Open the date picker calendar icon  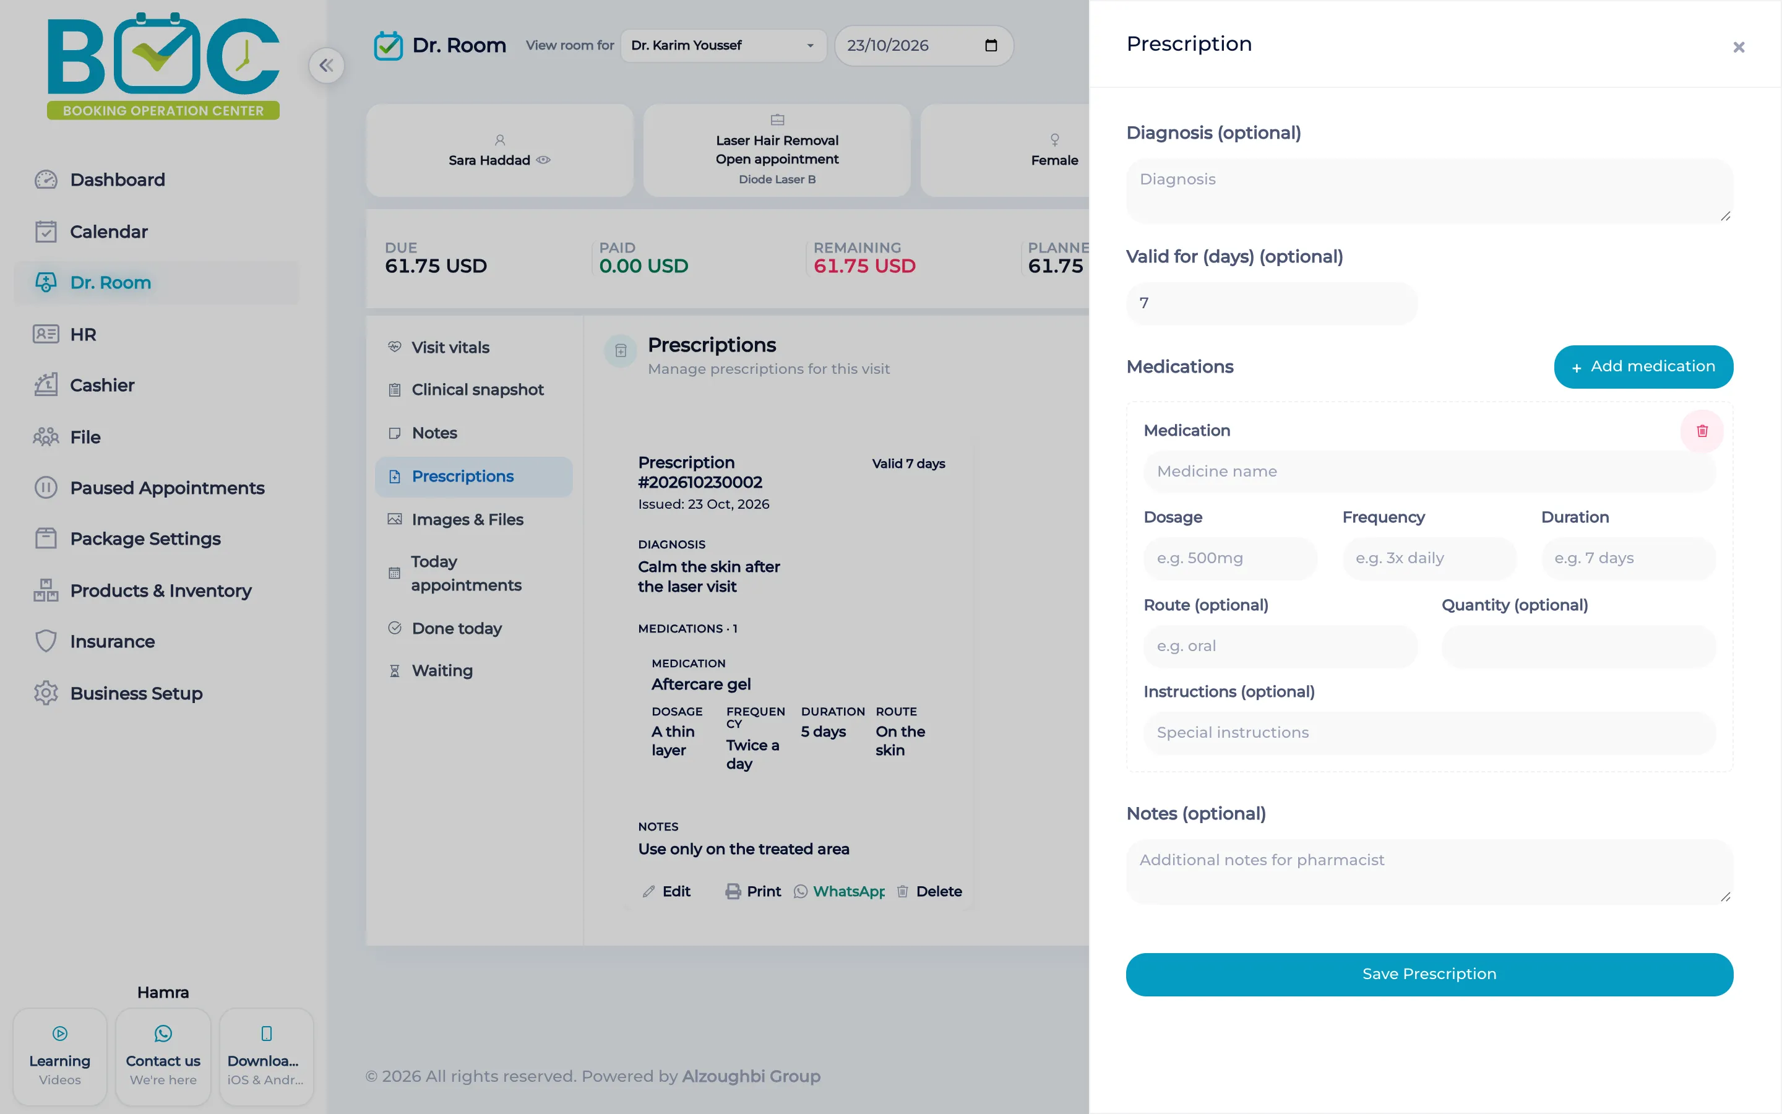(991, 46)
